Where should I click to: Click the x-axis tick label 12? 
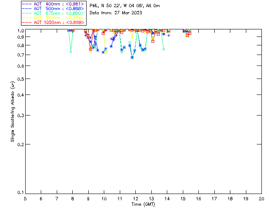(x=135, y=199)
